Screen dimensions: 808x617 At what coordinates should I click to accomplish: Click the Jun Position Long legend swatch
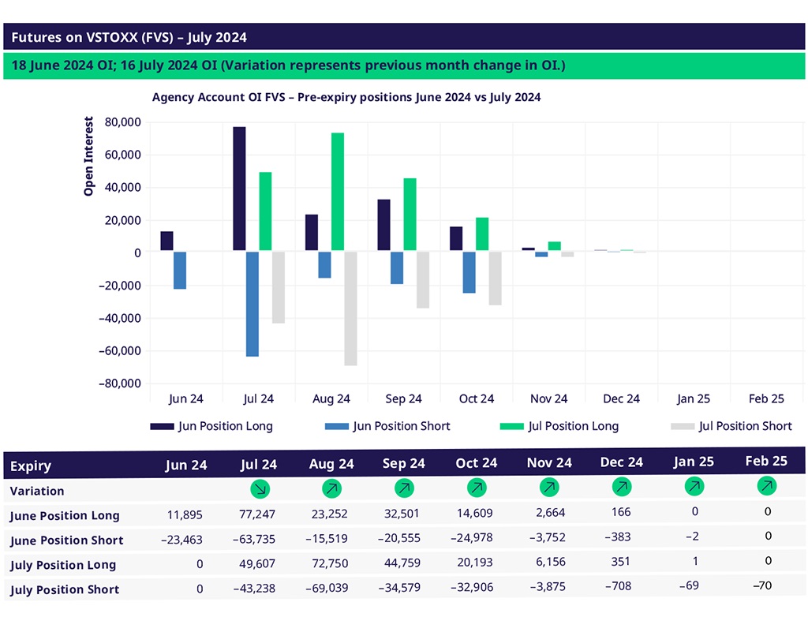[x=162, y=426]
